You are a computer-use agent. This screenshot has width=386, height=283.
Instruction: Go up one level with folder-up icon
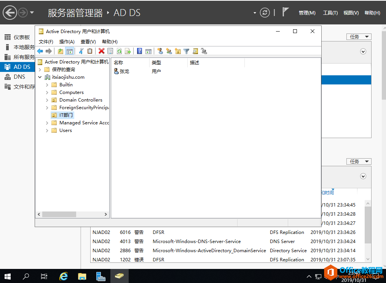(x=61, y=51)
